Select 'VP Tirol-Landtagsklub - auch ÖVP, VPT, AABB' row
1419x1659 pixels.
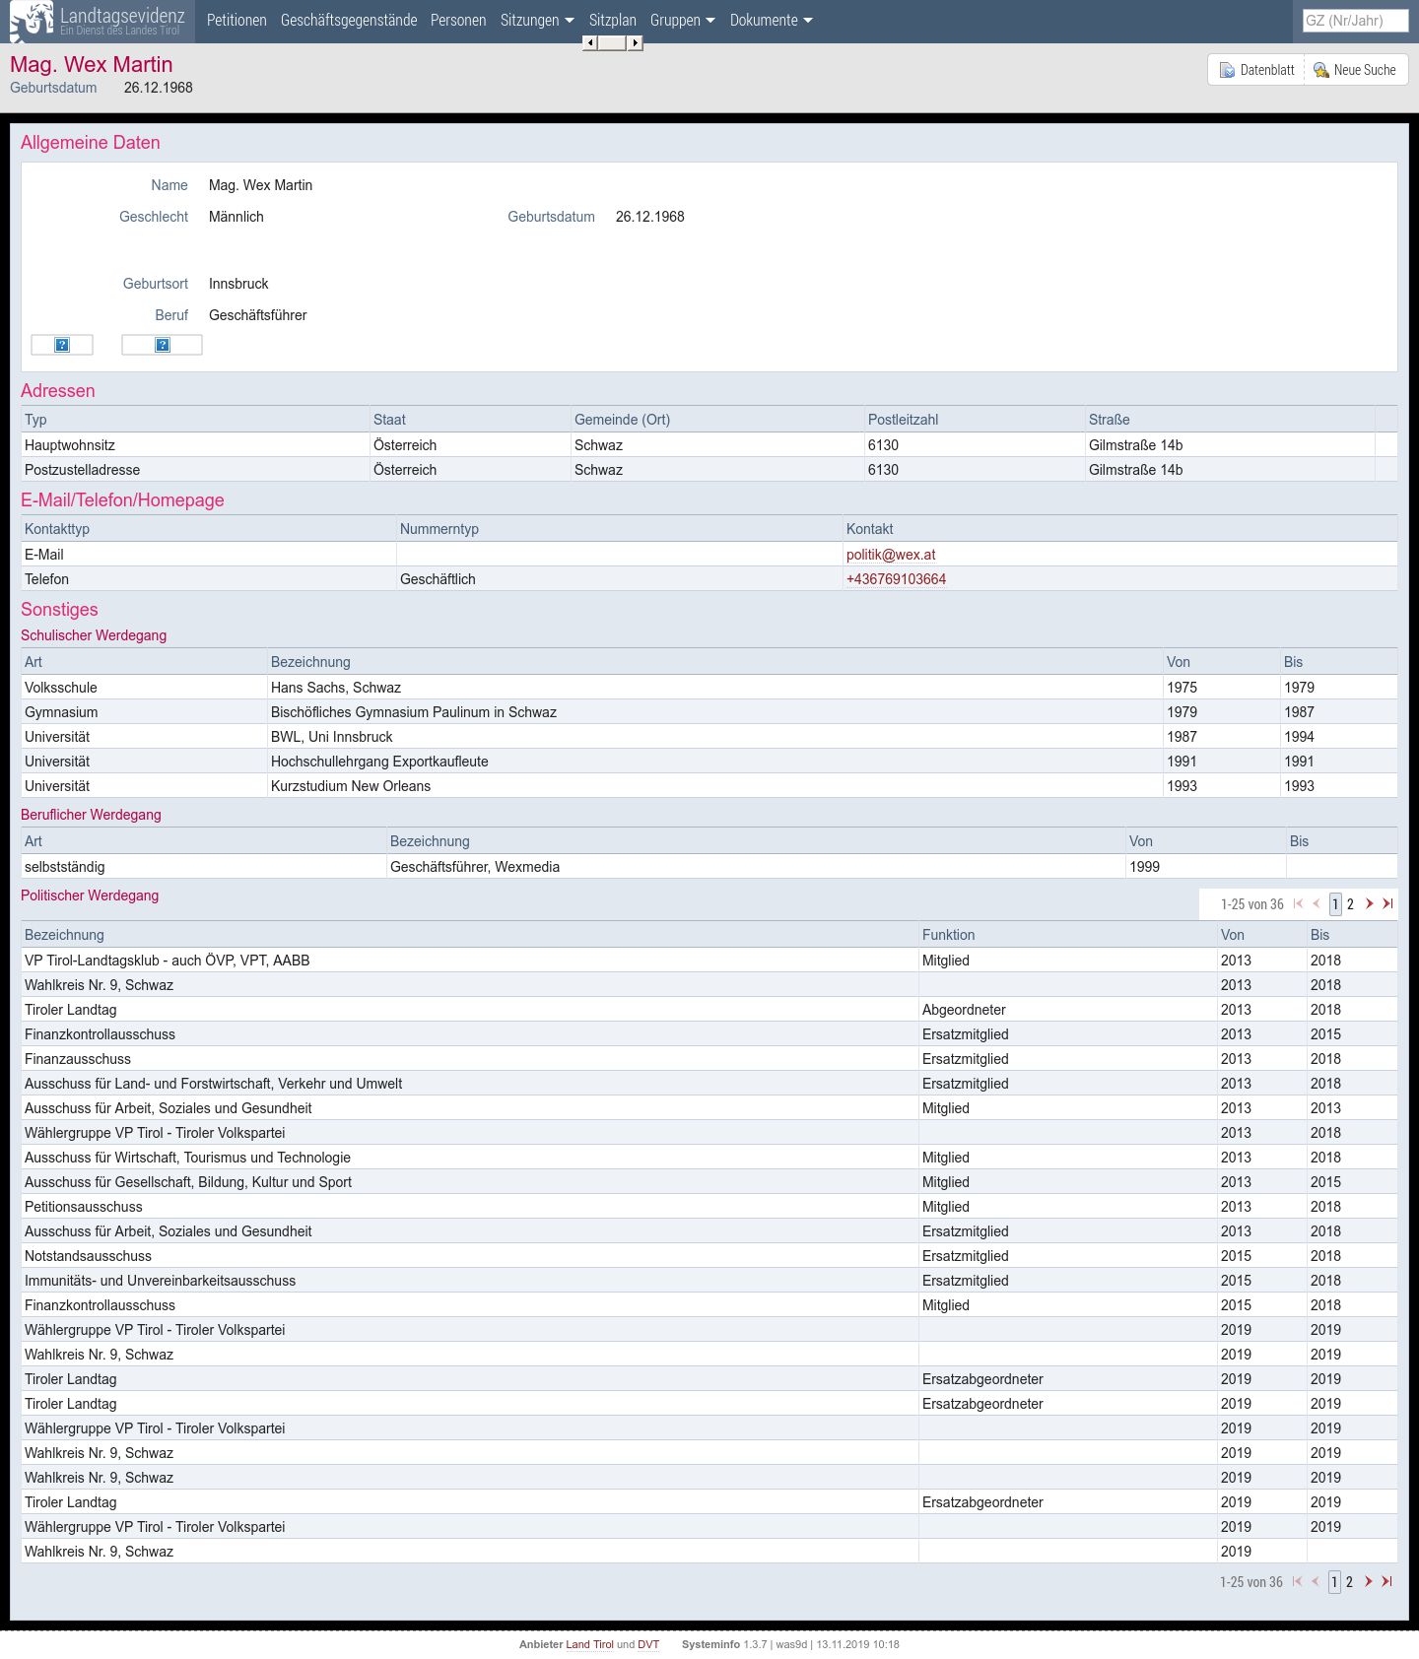coord(709,961)
